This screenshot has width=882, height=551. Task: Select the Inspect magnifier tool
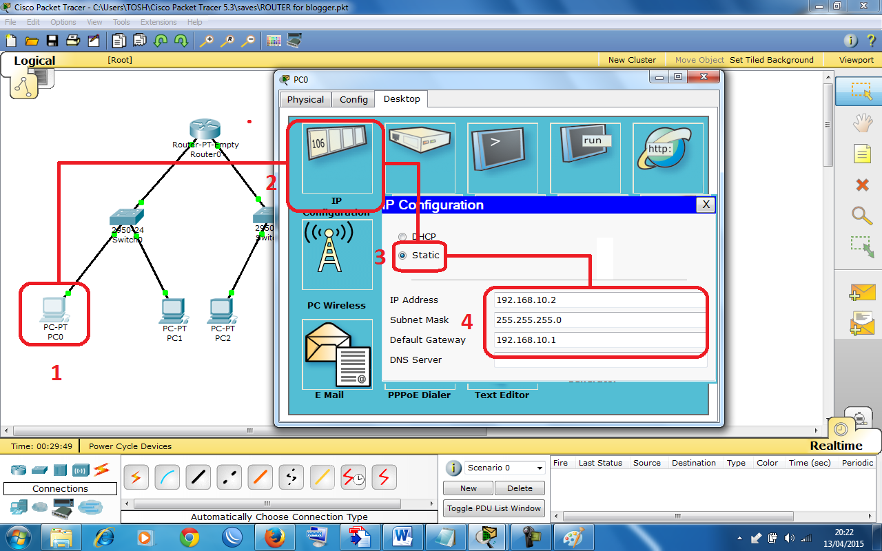coord(862,216)
